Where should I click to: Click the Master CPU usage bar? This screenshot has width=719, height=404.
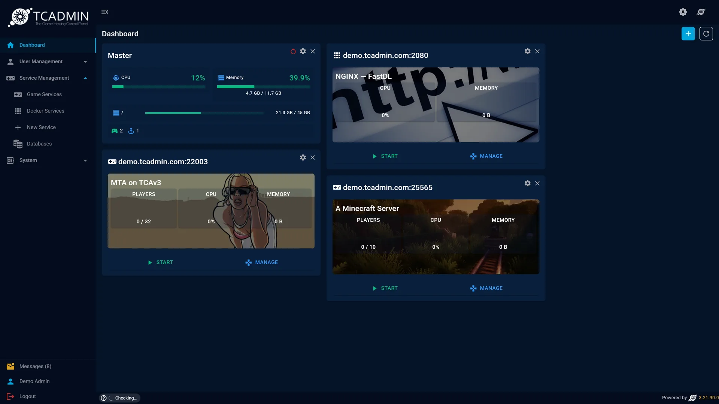pos(159,87)
